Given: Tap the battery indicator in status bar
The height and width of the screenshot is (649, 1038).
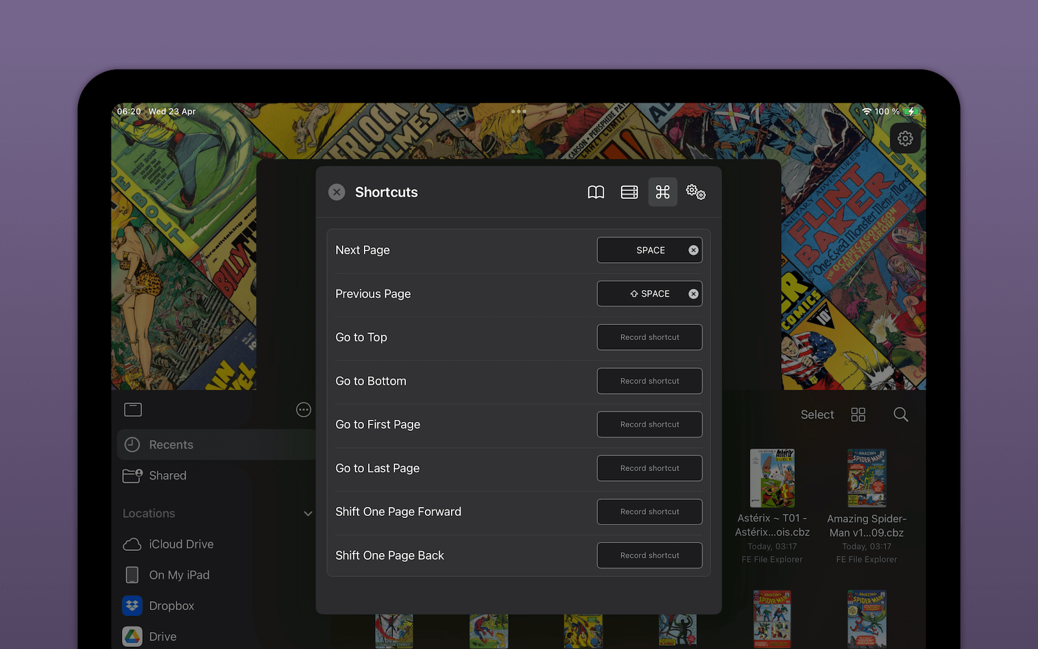Looking at the screenshot, I should coord(911,112).
